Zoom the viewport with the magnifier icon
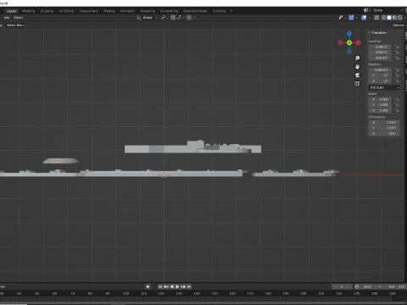407x305 pixels. tap(357, 58)
